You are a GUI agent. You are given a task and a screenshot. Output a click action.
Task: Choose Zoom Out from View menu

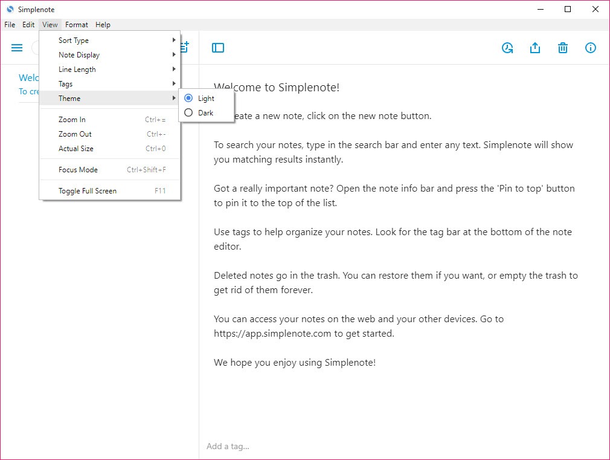pos(110,134)
